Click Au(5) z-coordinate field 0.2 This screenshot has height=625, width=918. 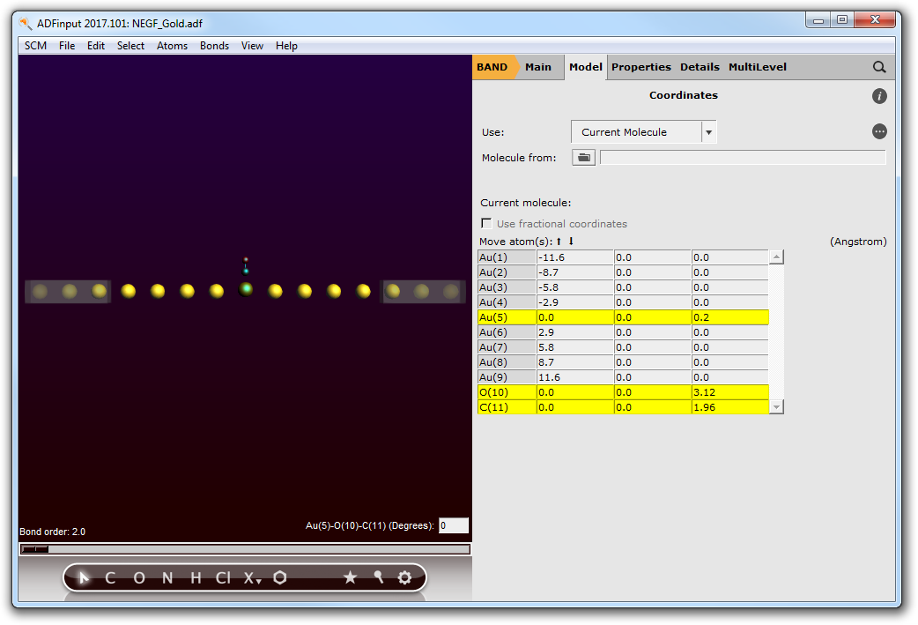point(729,317)
